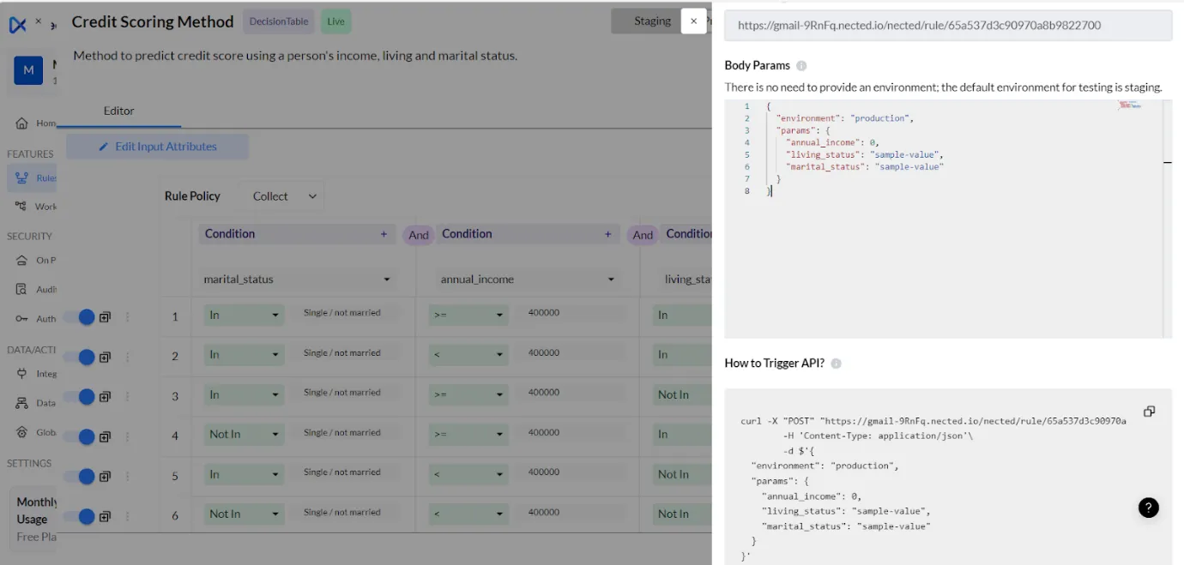Add a condition with the plus in annual_income column
The image size is (1184, 565).
608,234
